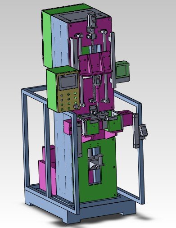
Task: Select the round knob on the control panel
Action: 76,106
